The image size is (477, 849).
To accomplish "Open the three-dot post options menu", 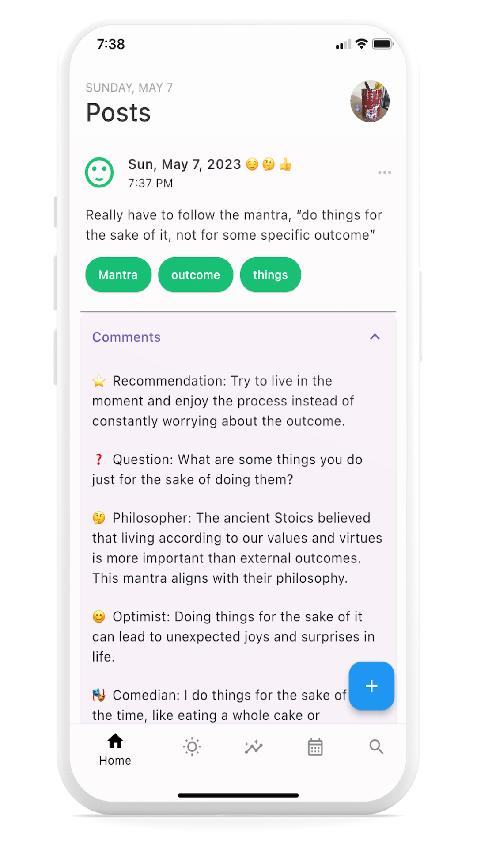I will point(384,172).
